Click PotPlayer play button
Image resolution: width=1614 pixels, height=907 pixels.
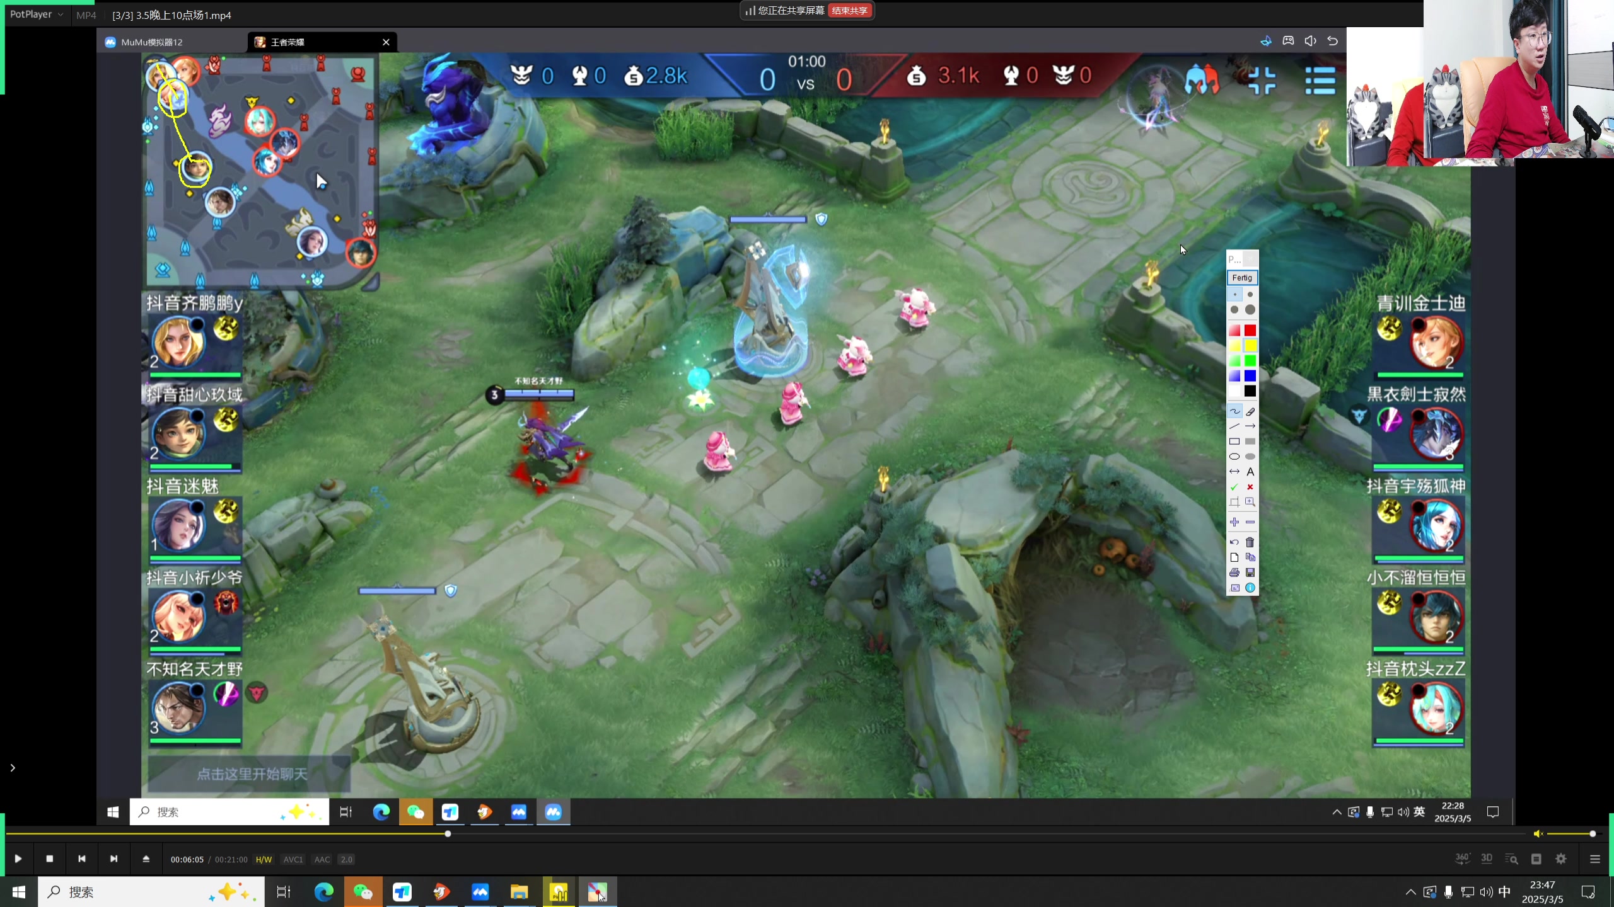click(x=18, y=859)
